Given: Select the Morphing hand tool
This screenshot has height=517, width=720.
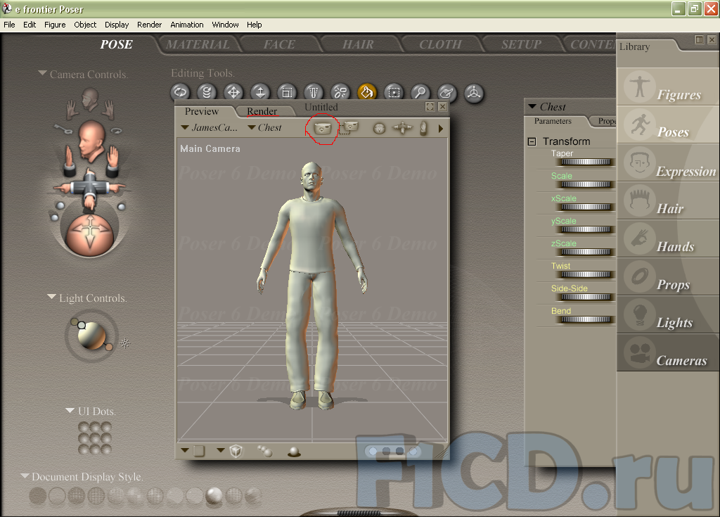Looking at the screenshot, I should 446,92.
